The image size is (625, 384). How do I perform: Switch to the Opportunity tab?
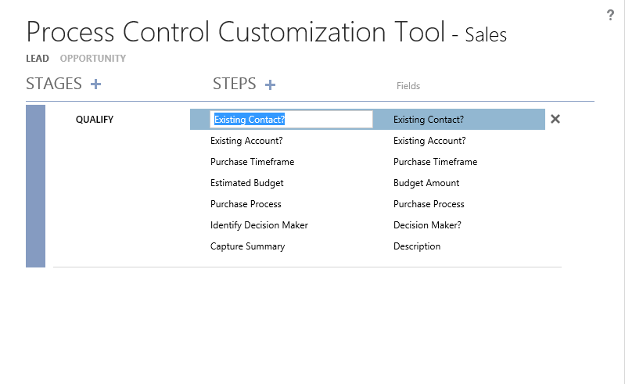point(92,59)
